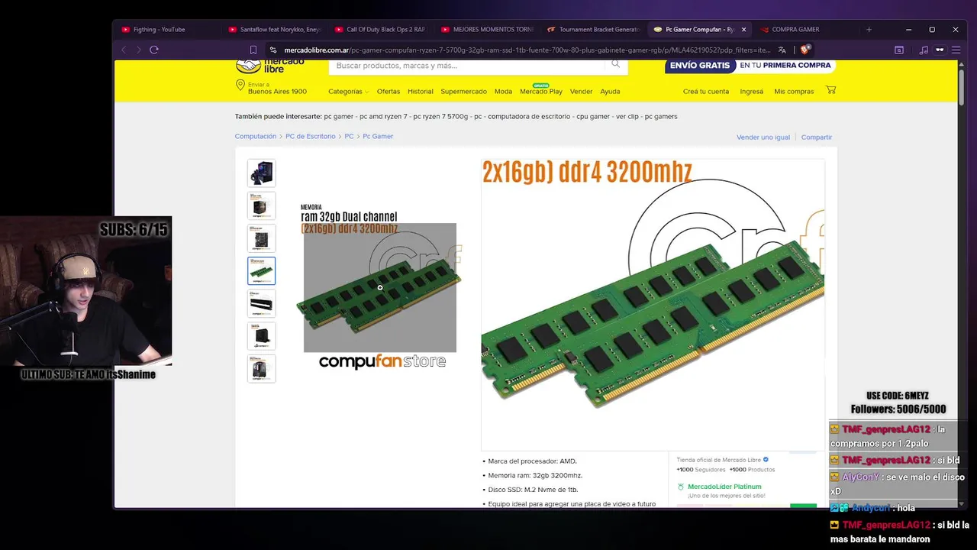This screenshot has height=550, width=977.
Task: Open the Ofertas menu link
Action: point(389,92)
